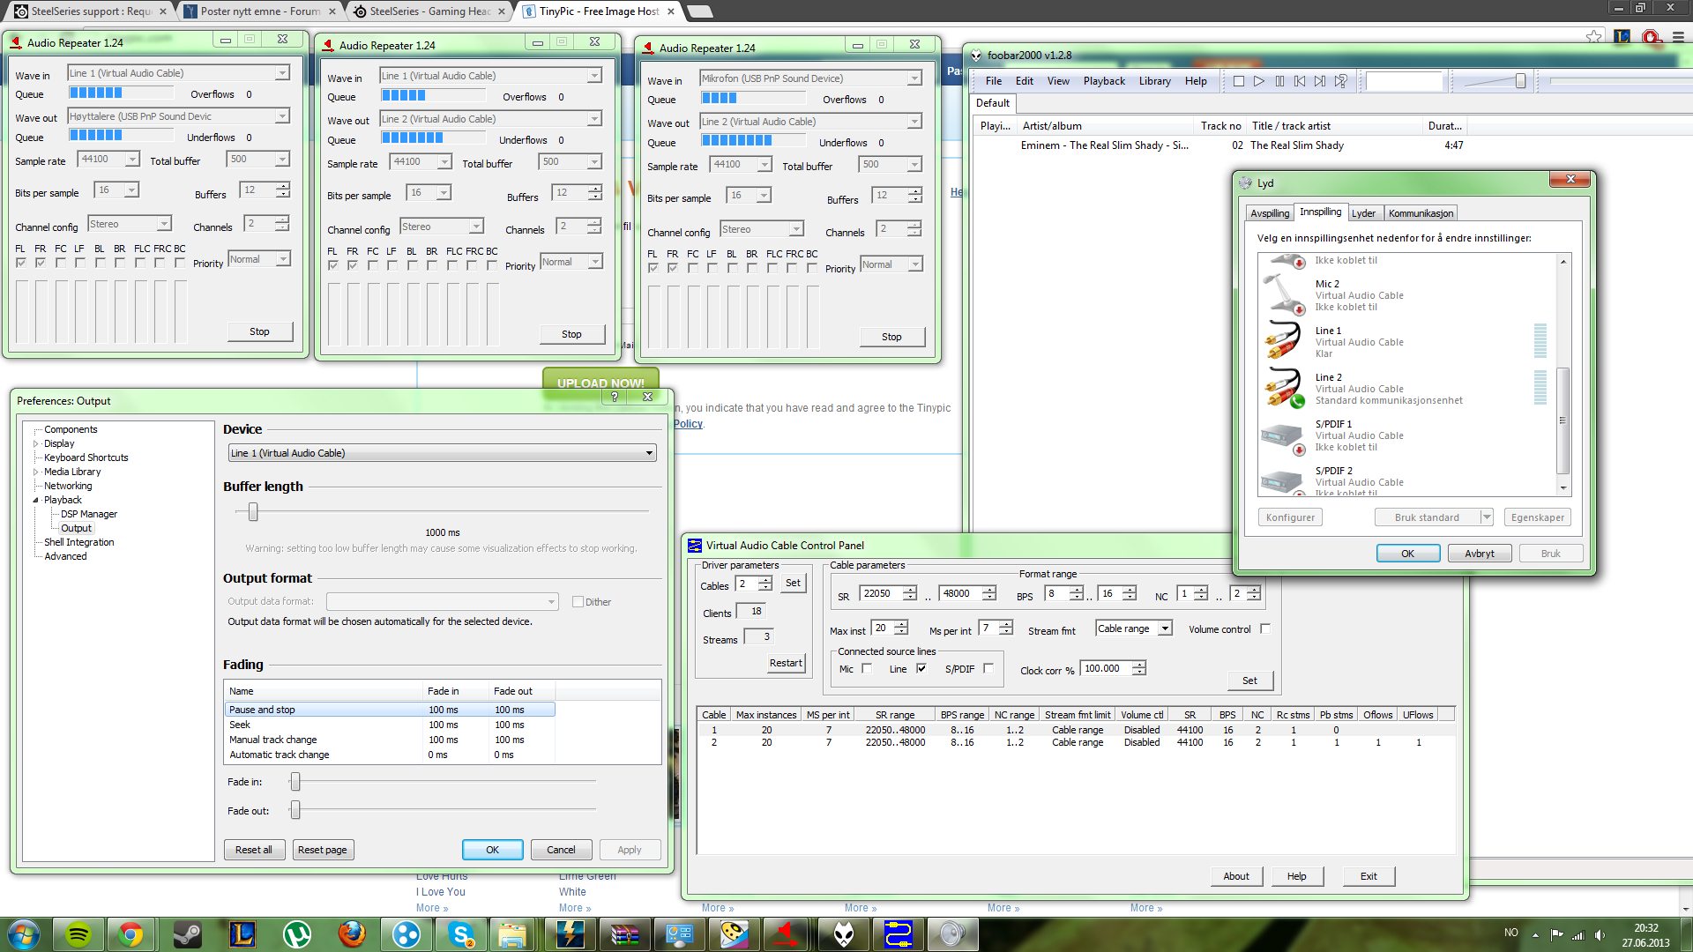
Task: Click Avbryt in the Lyd dialog
Action: [x=1480, y=554]
